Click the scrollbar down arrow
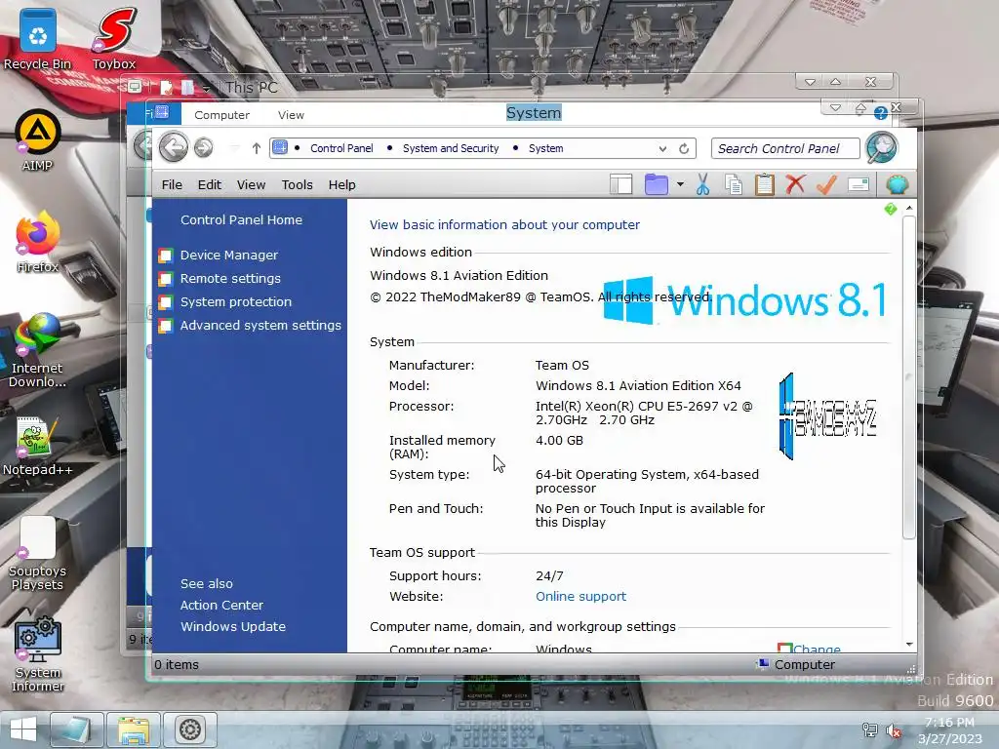Screen dimensions: 999x749 tap(909, 645)
